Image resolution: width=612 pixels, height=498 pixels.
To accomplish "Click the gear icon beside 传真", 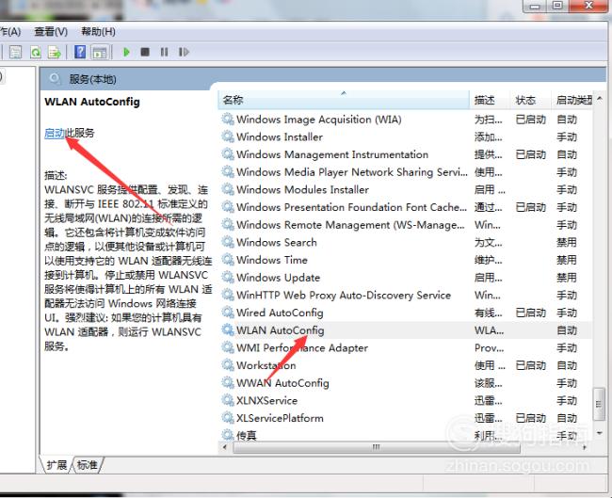I will pos(228,434).
